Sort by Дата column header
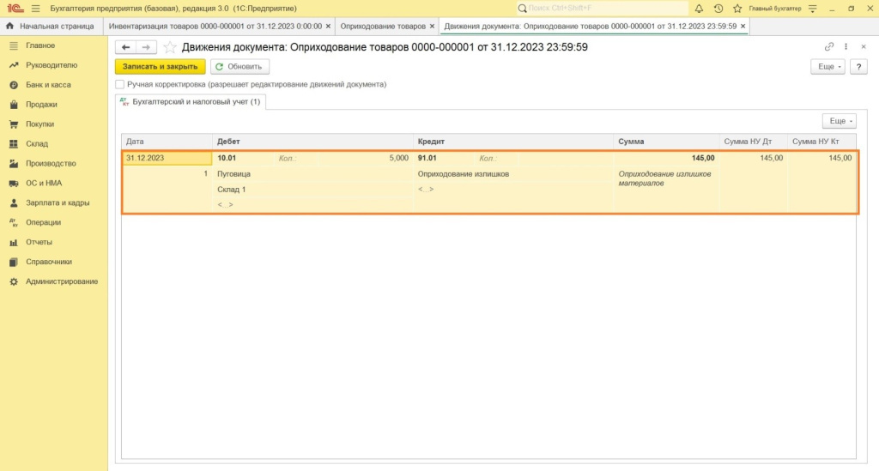The width and height of the screenshot is (879, 471). pyautogui.click(x=167, y=142)
